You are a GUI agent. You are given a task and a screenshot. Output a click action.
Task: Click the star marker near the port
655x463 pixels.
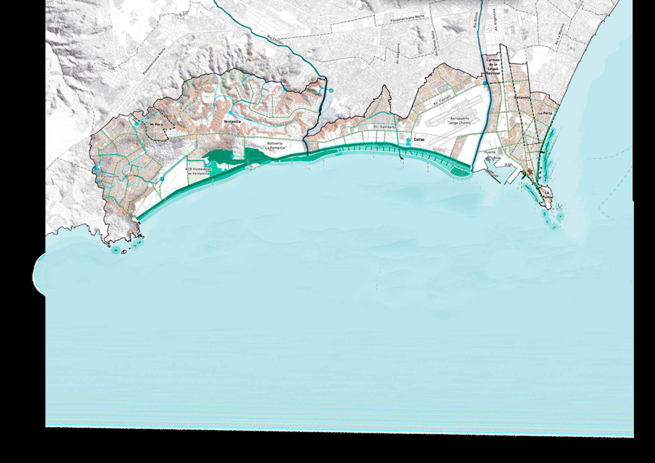point(530,172)
